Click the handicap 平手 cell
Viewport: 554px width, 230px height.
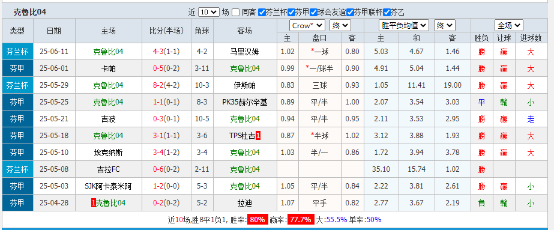[320, 203]
